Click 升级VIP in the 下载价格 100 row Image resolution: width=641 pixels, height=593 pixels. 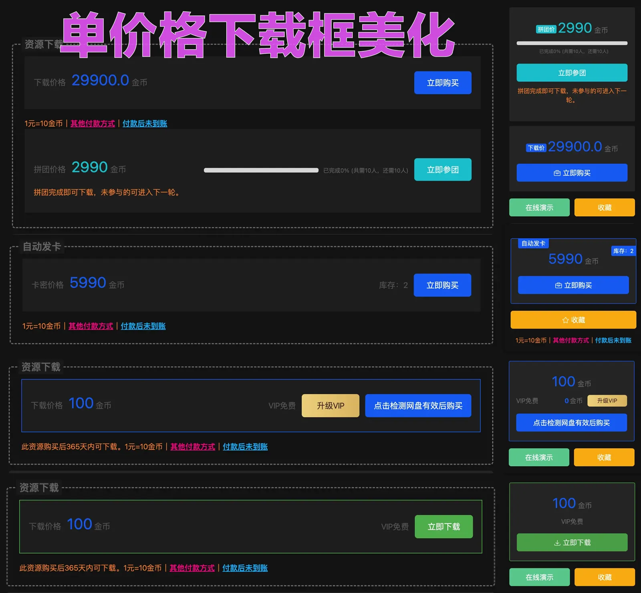pos(331,406)
